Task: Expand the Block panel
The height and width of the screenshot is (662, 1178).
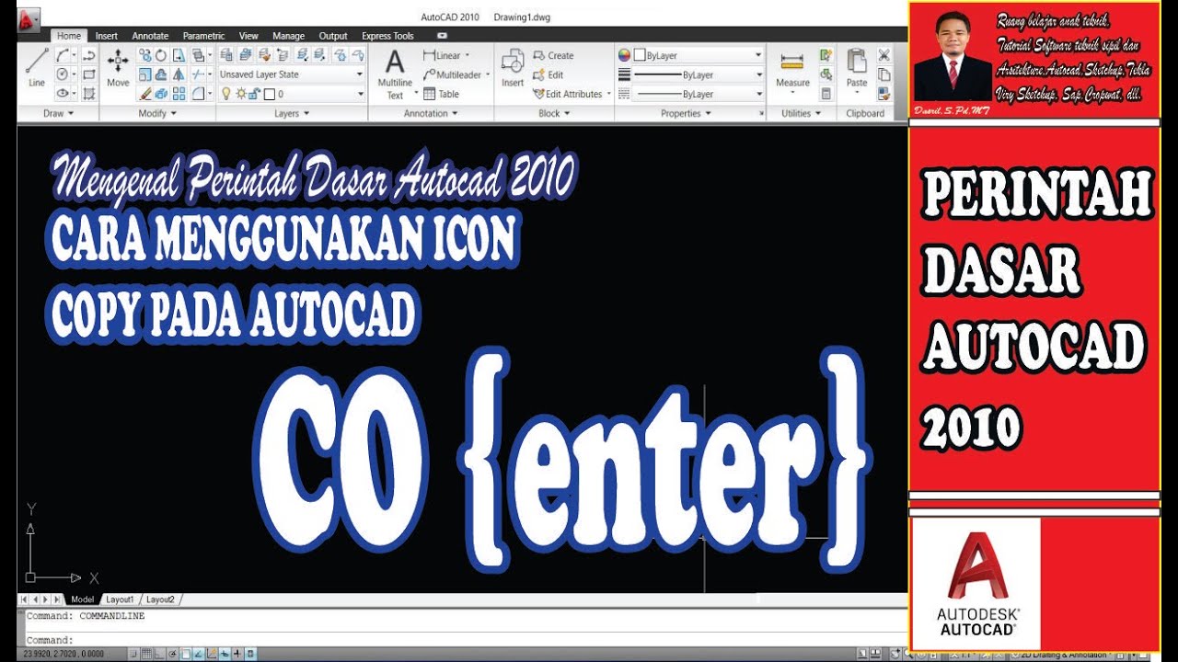Action: tap(554, 114)
